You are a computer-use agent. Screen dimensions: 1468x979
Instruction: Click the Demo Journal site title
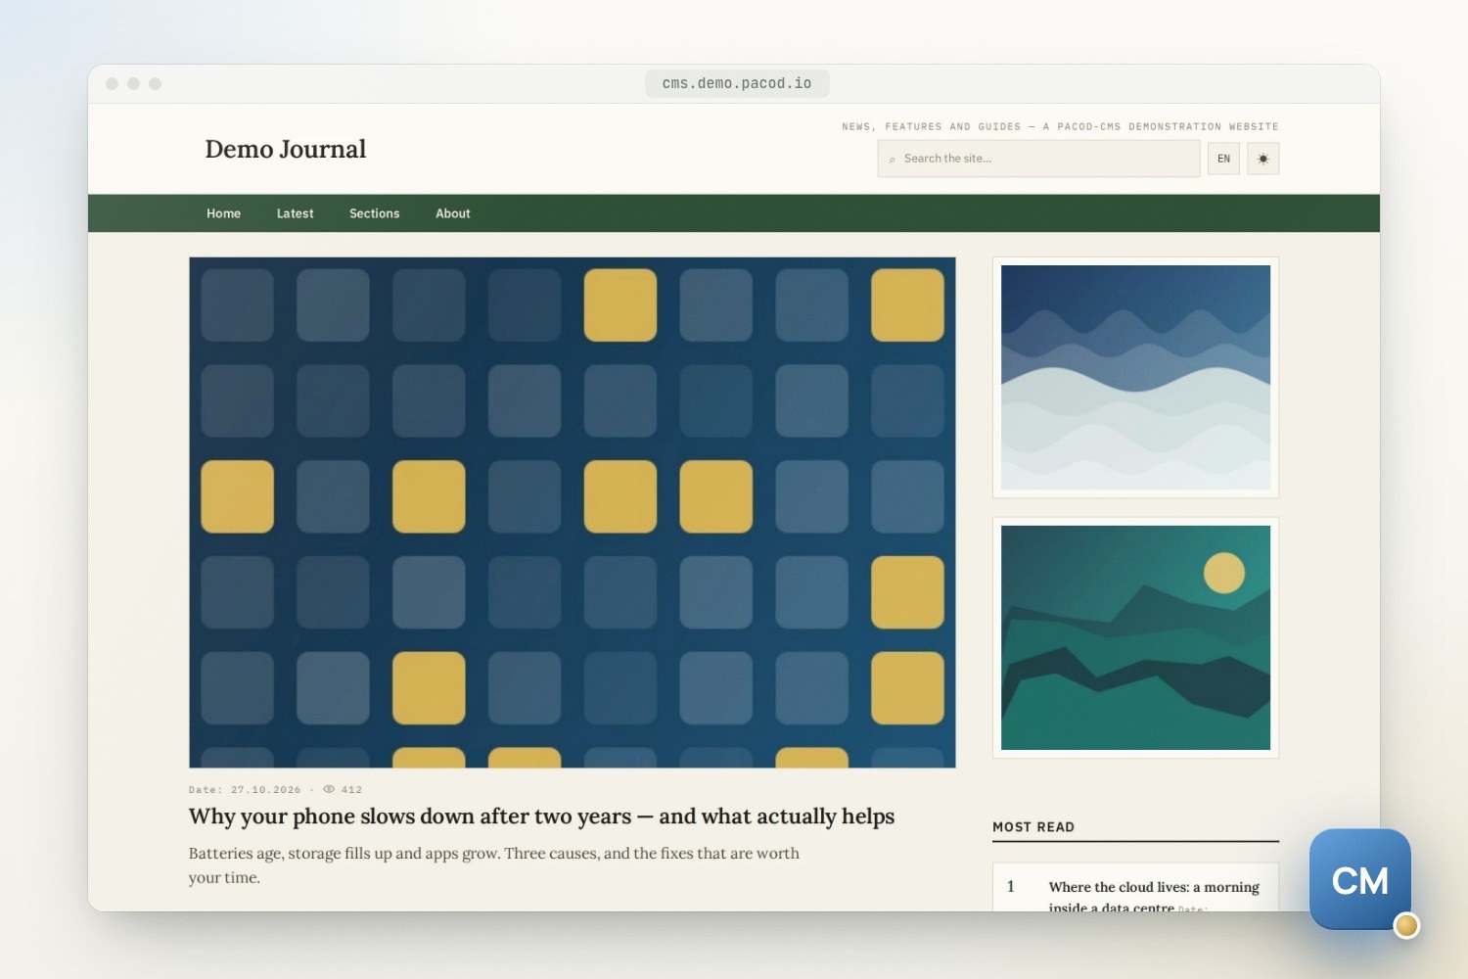[285, 149]
